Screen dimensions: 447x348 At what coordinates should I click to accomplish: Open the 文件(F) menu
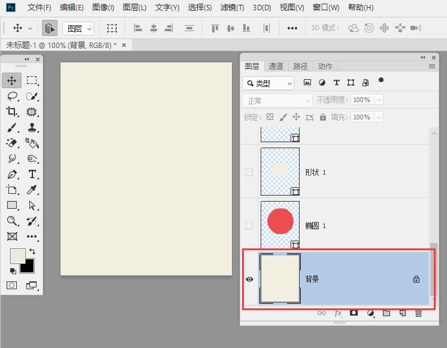click(40, 7)
